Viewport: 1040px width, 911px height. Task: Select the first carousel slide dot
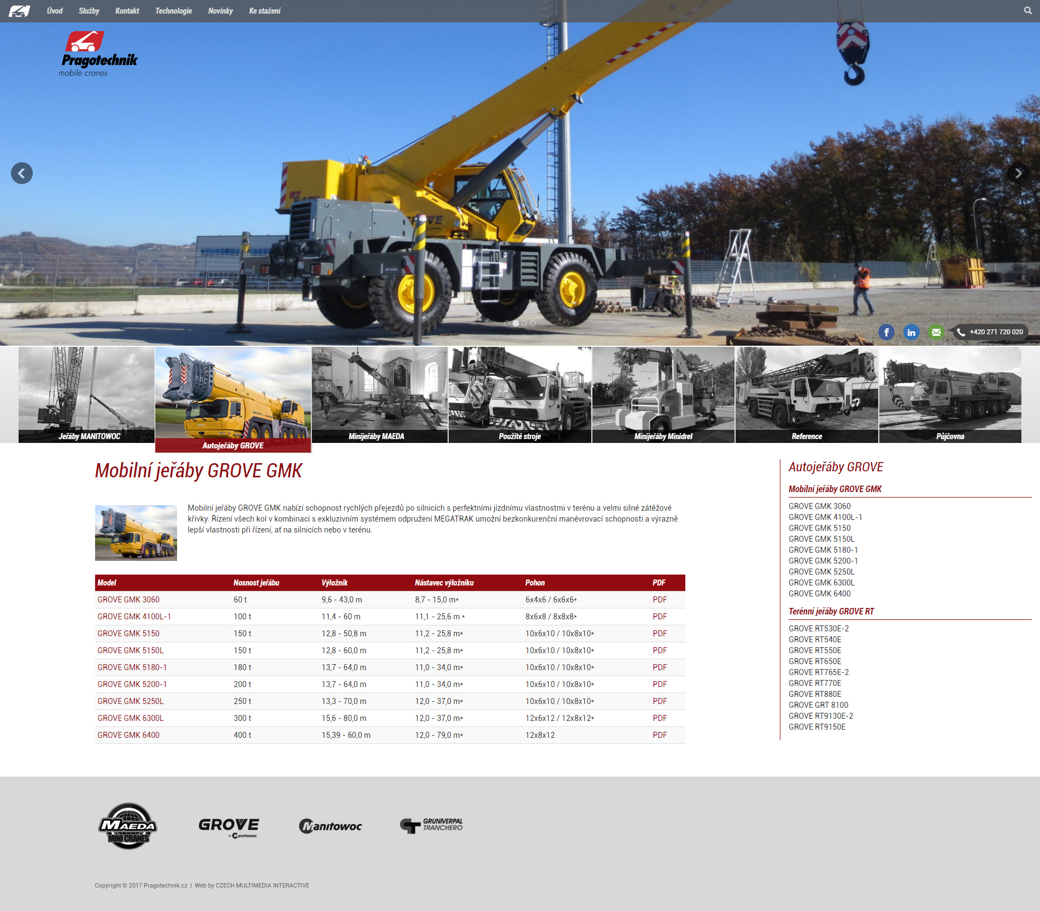click(507, 323)
